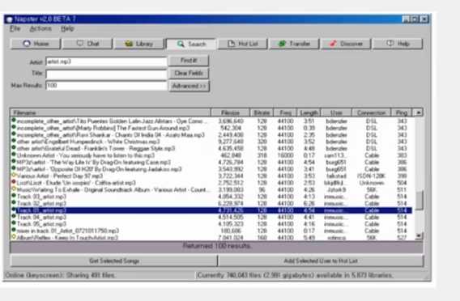Open the File menu
Viewport: 460px width, 301px height.
click(x=15, y=28)
